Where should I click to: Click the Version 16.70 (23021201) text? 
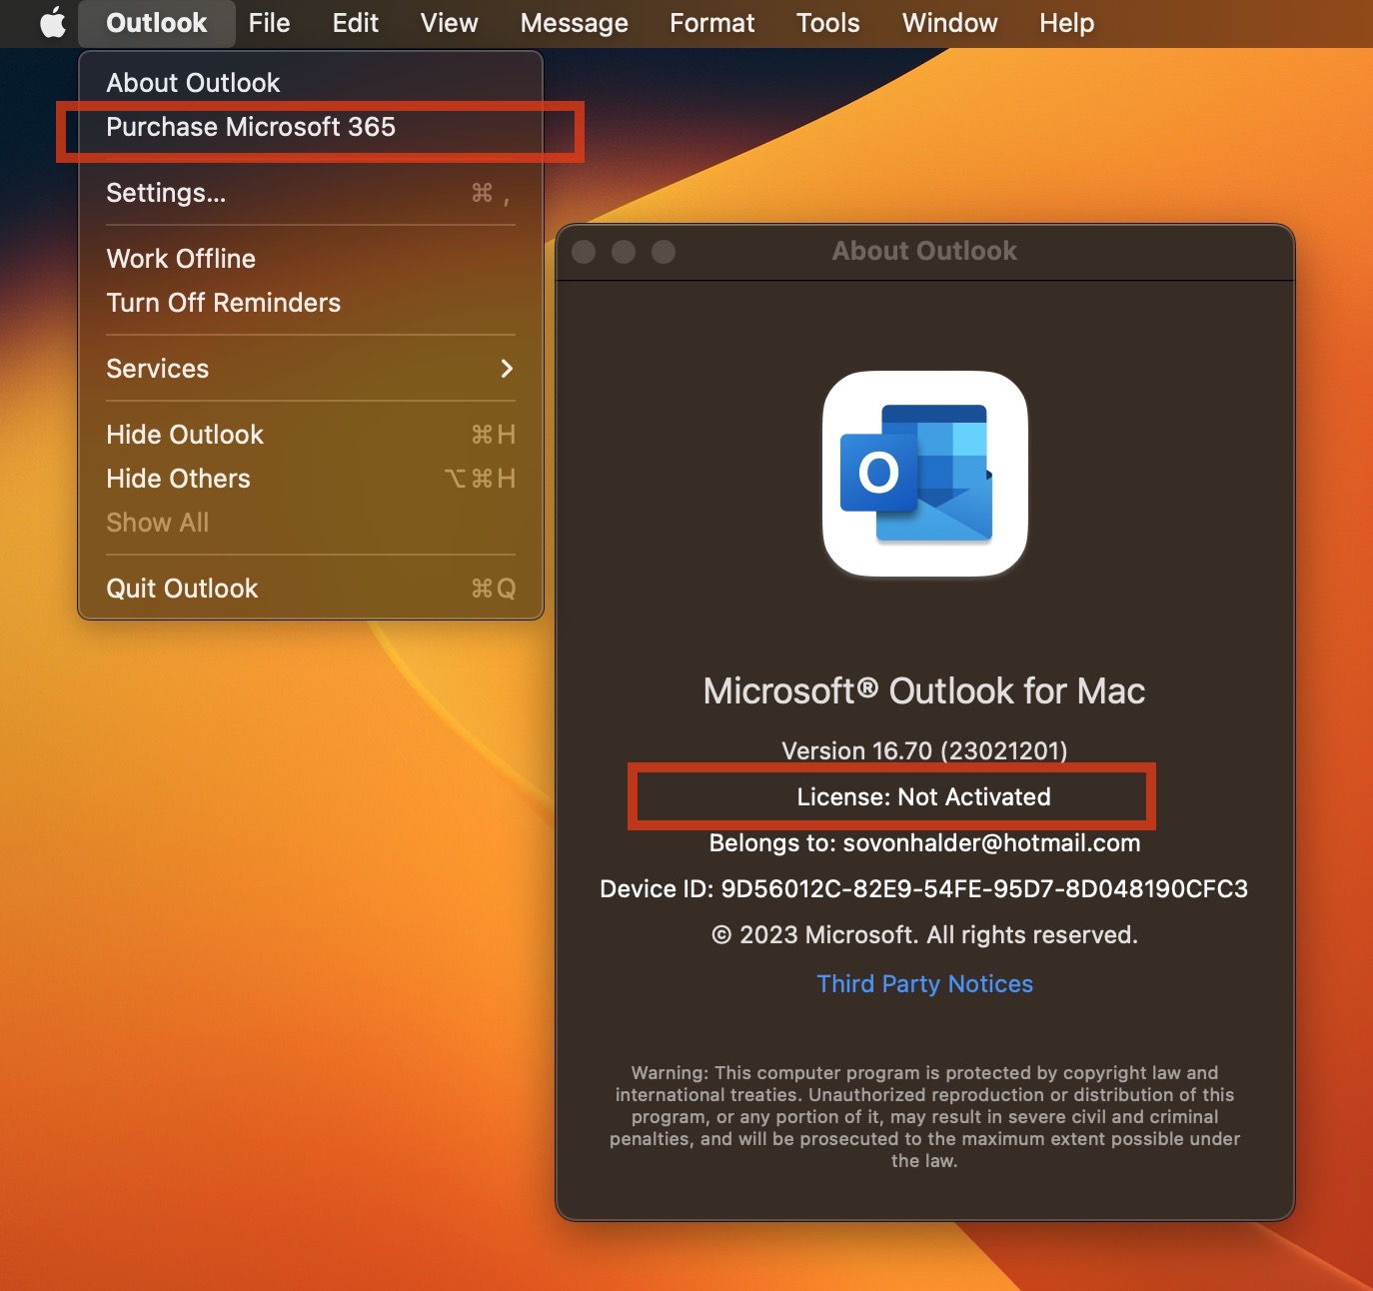[924, 750]
